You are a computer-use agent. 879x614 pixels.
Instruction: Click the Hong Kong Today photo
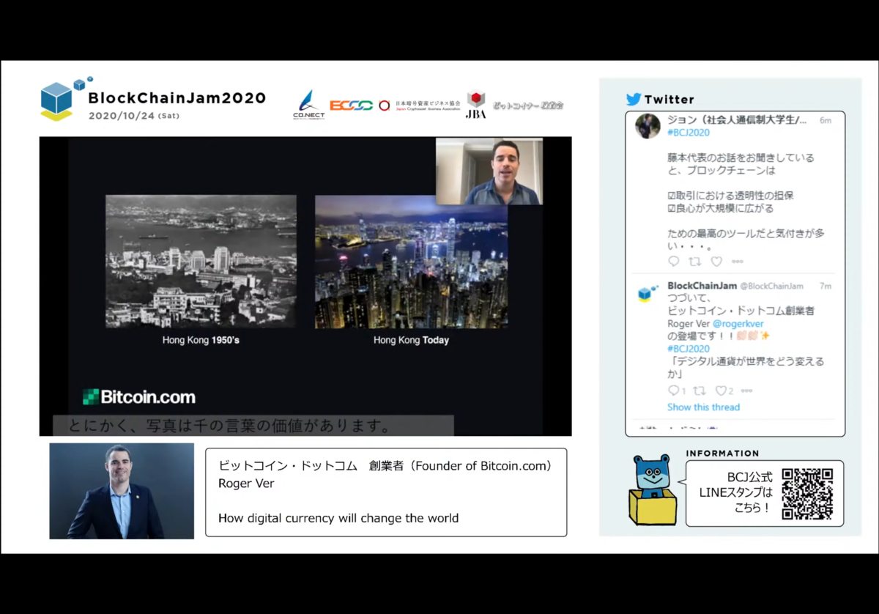[411, 261]
